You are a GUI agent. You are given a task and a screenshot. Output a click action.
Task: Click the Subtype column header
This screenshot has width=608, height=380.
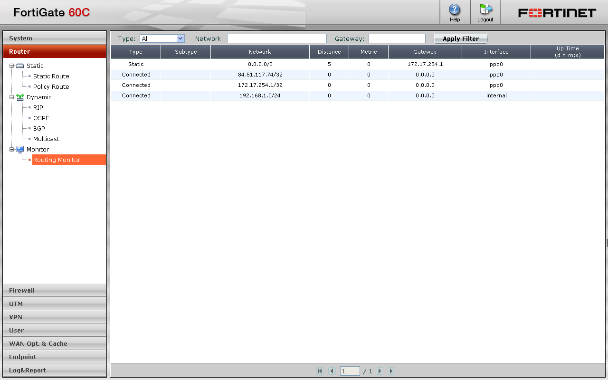(186, 52)
